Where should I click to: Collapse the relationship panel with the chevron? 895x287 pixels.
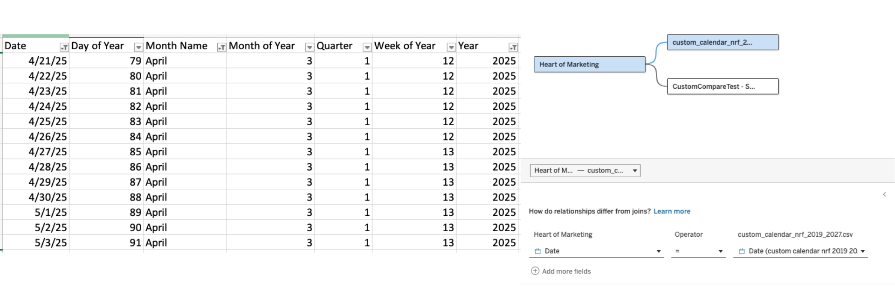[884, 194]
